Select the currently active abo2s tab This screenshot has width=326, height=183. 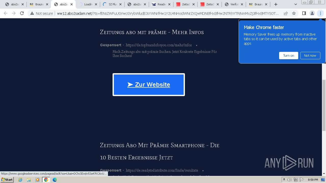(63, 4)
